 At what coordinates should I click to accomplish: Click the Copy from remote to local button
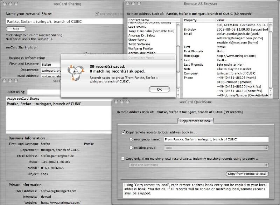tap(247, 174)
